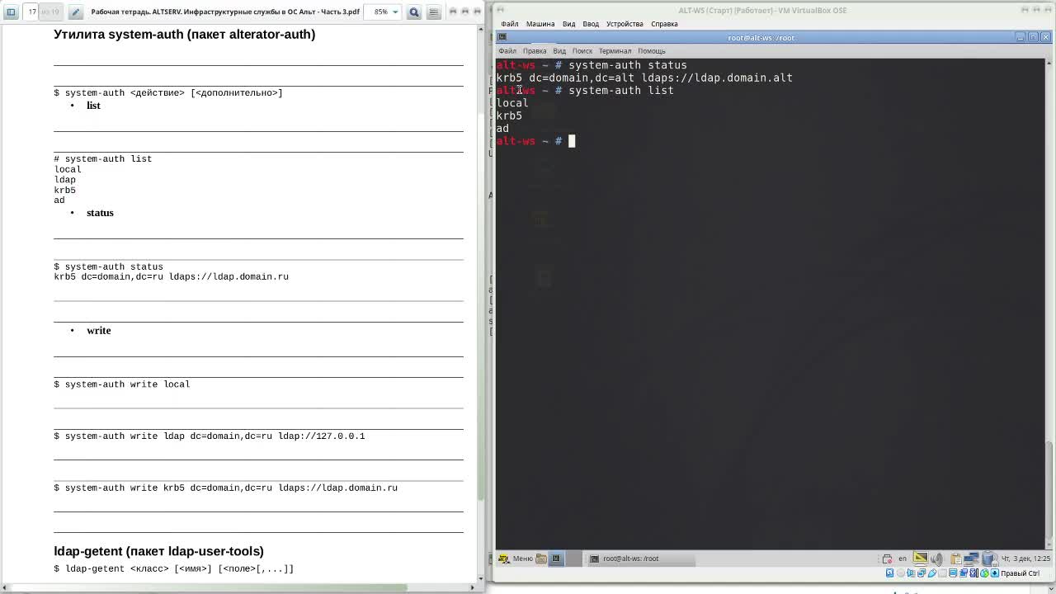Open VirtualBox Ввод menu
Image resolution: width=1056 pixels, height=594 pixels.
[591, 24]
